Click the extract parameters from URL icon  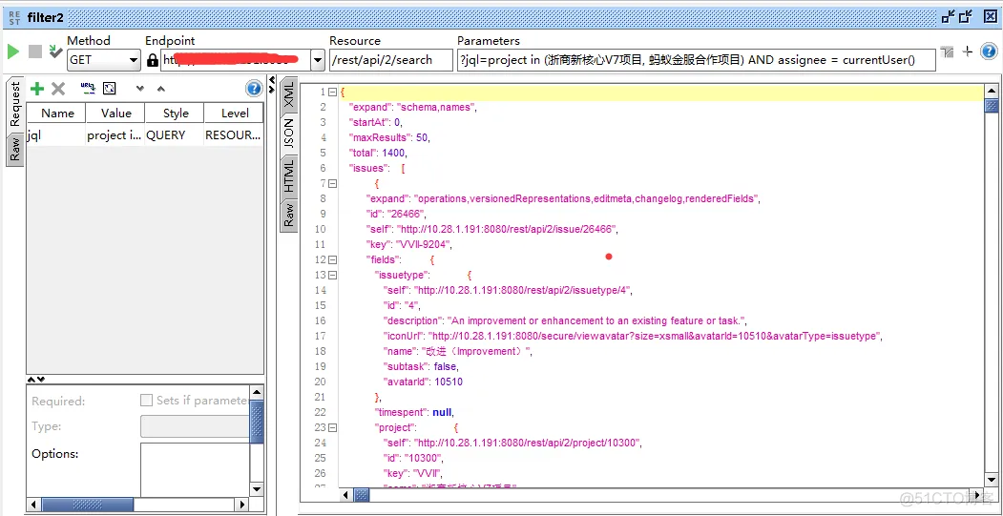pos(88,89)
